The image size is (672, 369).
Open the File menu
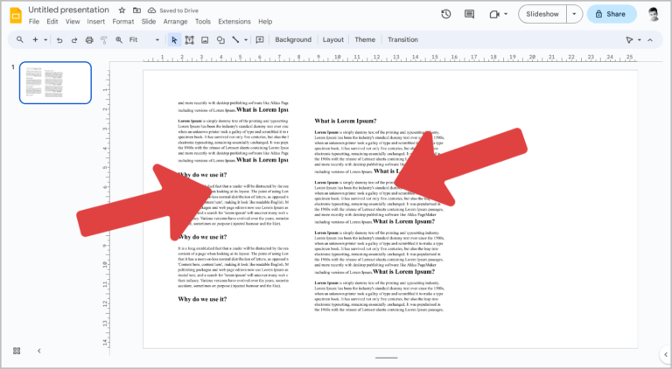pyautogui.click(x=34, y=21)
